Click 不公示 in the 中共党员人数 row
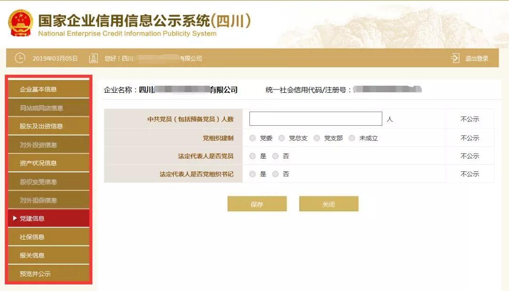Image resolution: width=509 pixels, height=291 pixels. [470, 119]
